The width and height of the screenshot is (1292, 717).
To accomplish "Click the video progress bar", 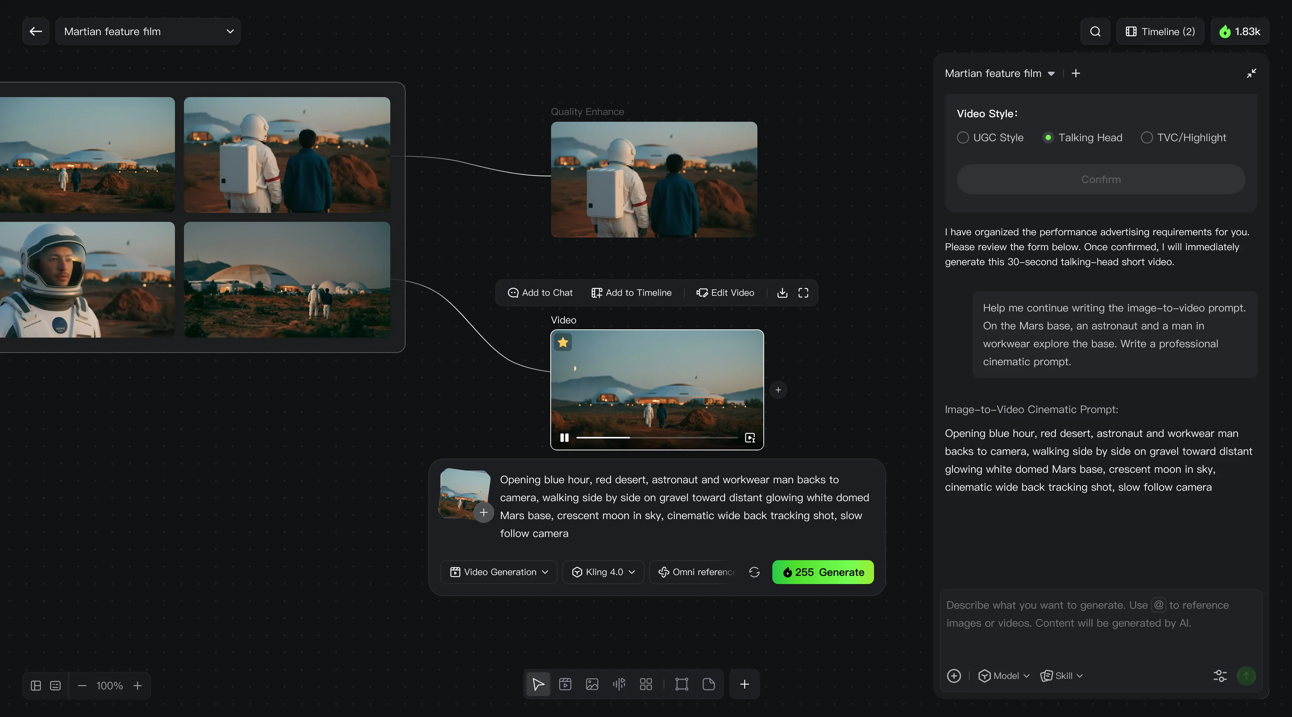I will pyautogui.click(x=656, y=437).
